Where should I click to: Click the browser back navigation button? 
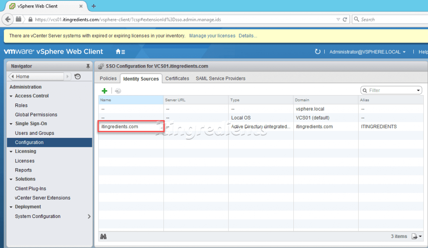(8, 19)
